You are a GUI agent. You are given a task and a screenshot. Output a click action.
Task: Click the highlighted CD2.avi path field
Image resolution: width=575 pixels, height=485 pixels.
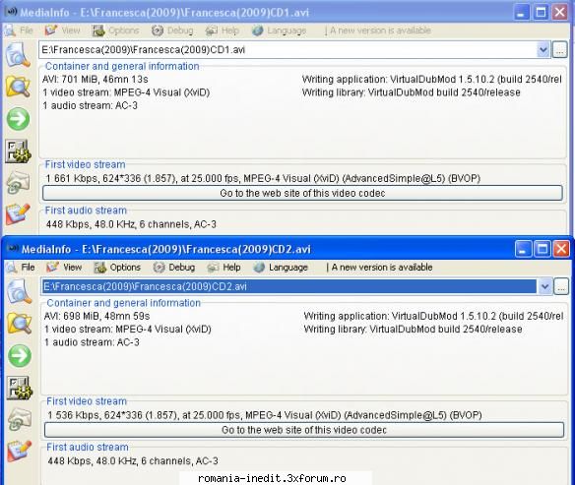(289, 286)
